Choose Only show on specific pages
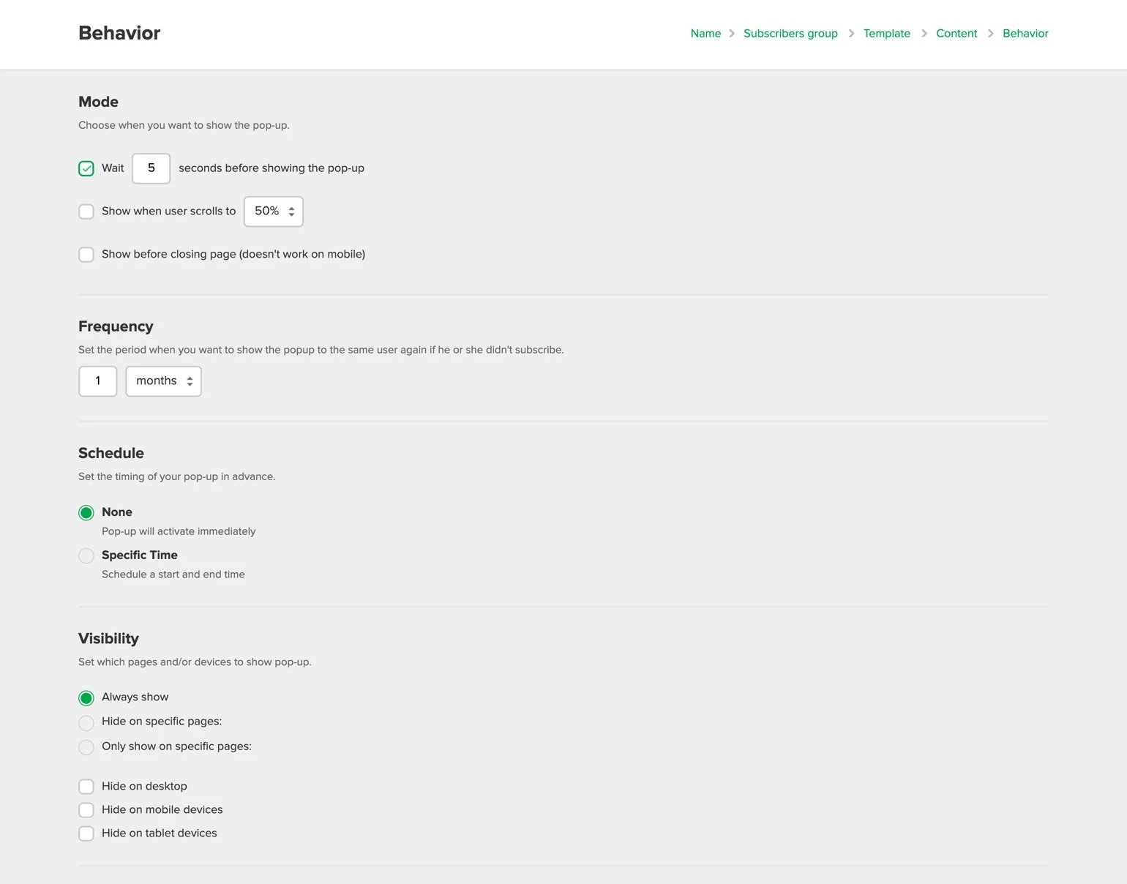1127x884 pixels. pos(86,747)
